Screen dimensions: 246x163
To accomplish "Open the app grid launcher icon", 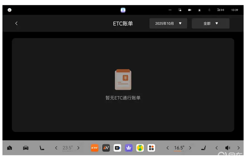I will [x=151, y=148].
